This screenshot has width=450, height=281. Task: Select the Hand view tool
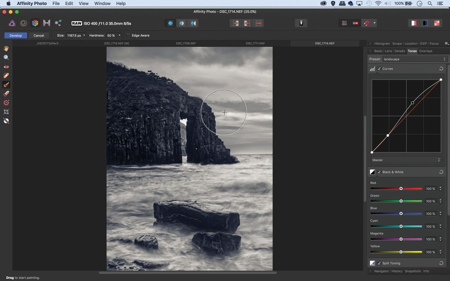(6, 48)
